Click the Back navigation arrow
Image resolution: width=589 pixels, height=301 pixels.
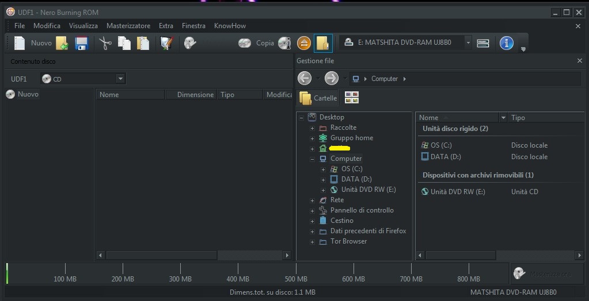[x=305, y=78]
